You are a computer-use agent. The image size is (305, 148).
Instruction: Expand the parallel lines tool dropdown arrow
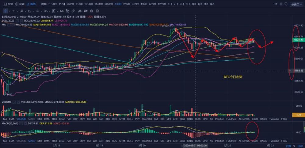[25, 11]
